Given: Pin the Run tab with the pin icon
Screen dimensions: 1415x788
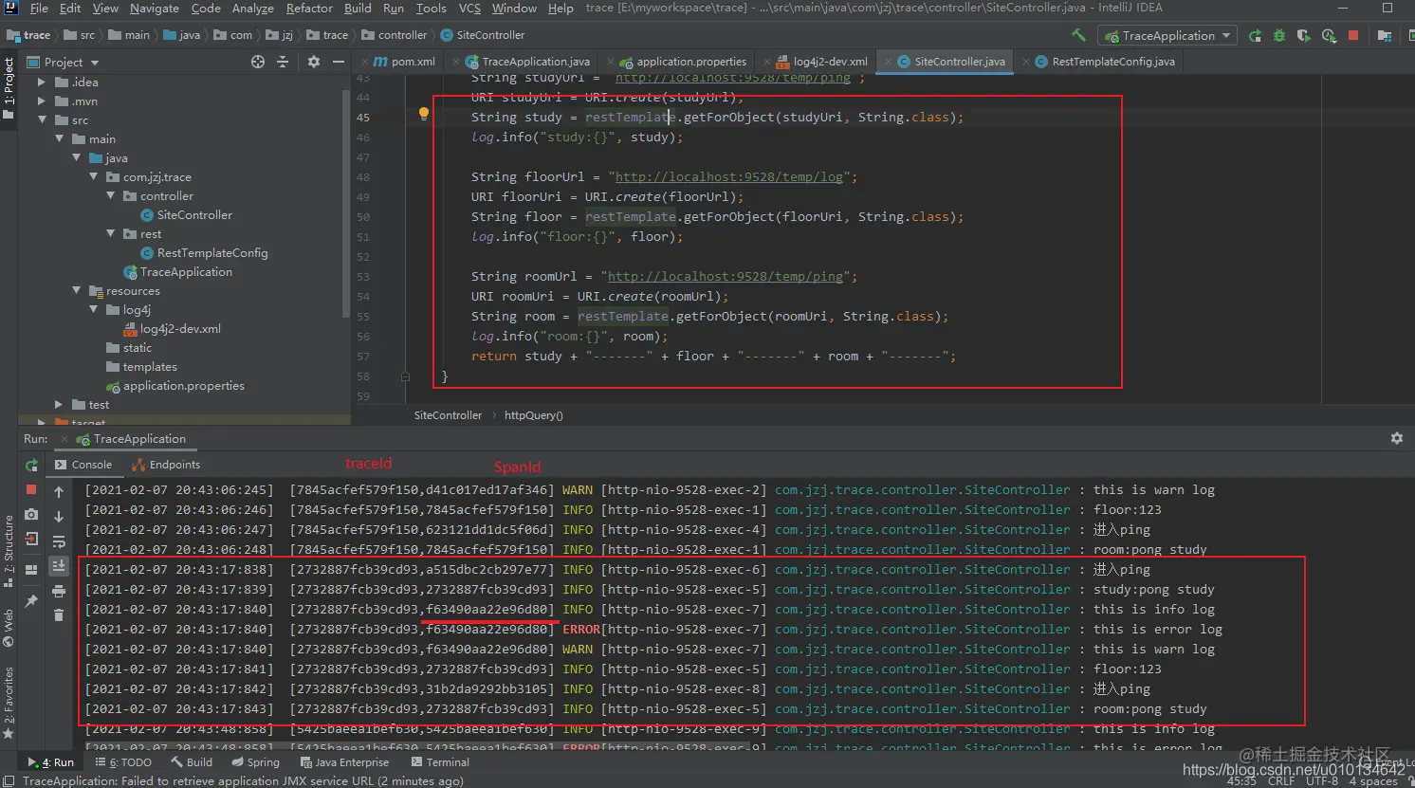Looking at the screenshot, I should (31, 600).
